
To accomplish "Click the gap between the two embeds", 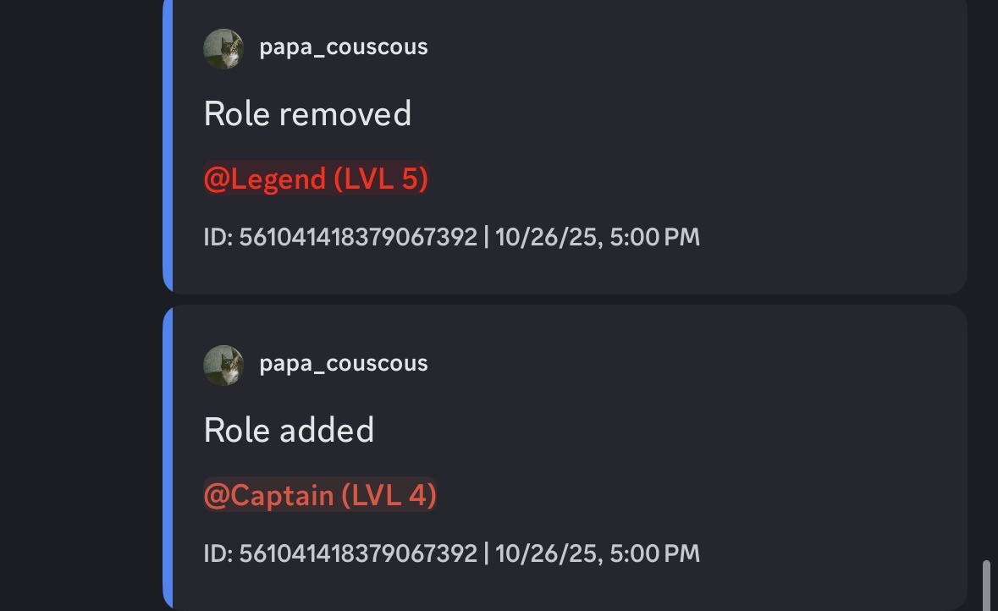I will coord(559,300).
